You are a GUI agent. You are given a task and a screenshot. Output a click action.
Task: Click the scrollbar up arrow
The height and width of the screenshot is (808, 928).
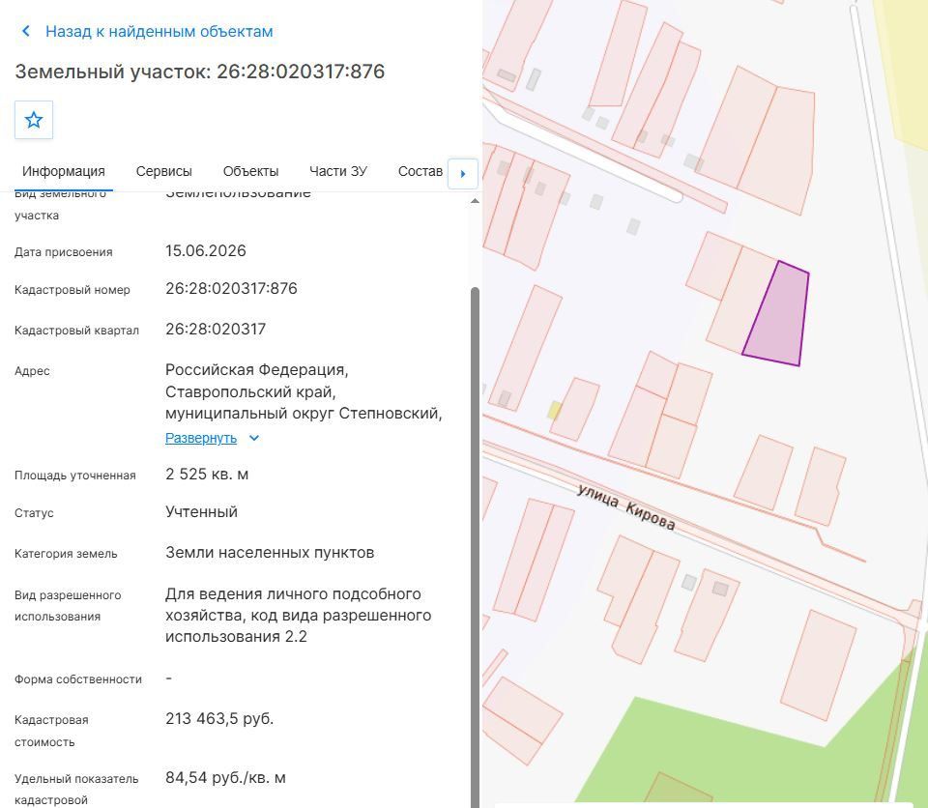click(x=475, y=201)
